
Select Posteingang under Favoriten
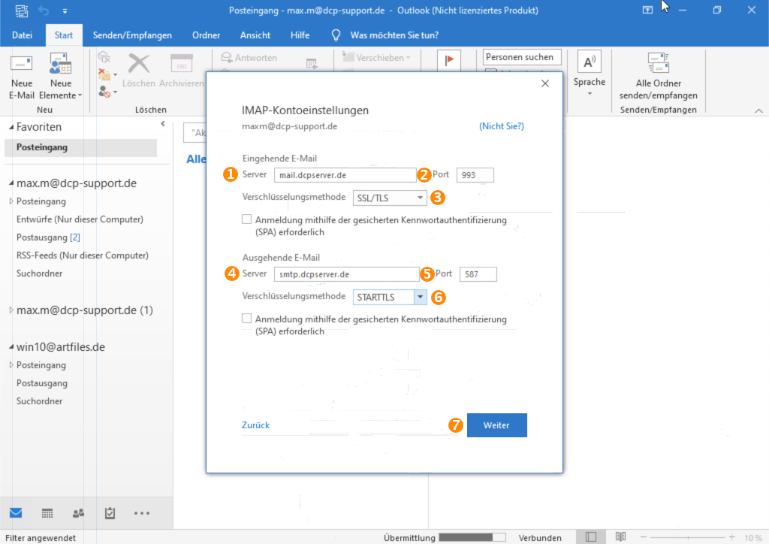(x=80, y=147)
